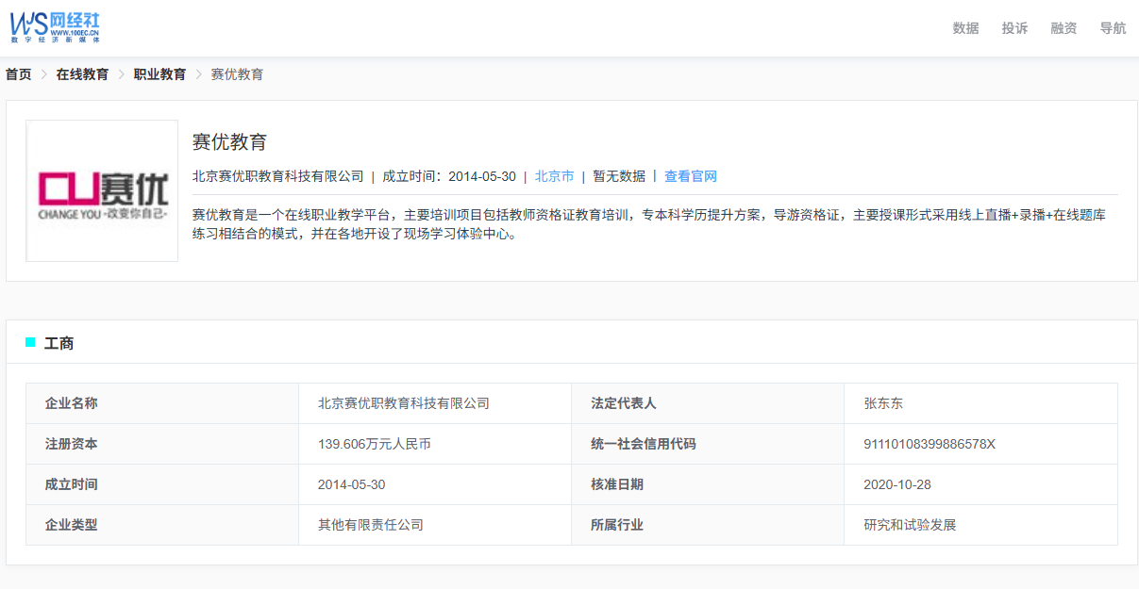
Task: Select 赛优教育 breadcrumb text
Action: (237, 74)
